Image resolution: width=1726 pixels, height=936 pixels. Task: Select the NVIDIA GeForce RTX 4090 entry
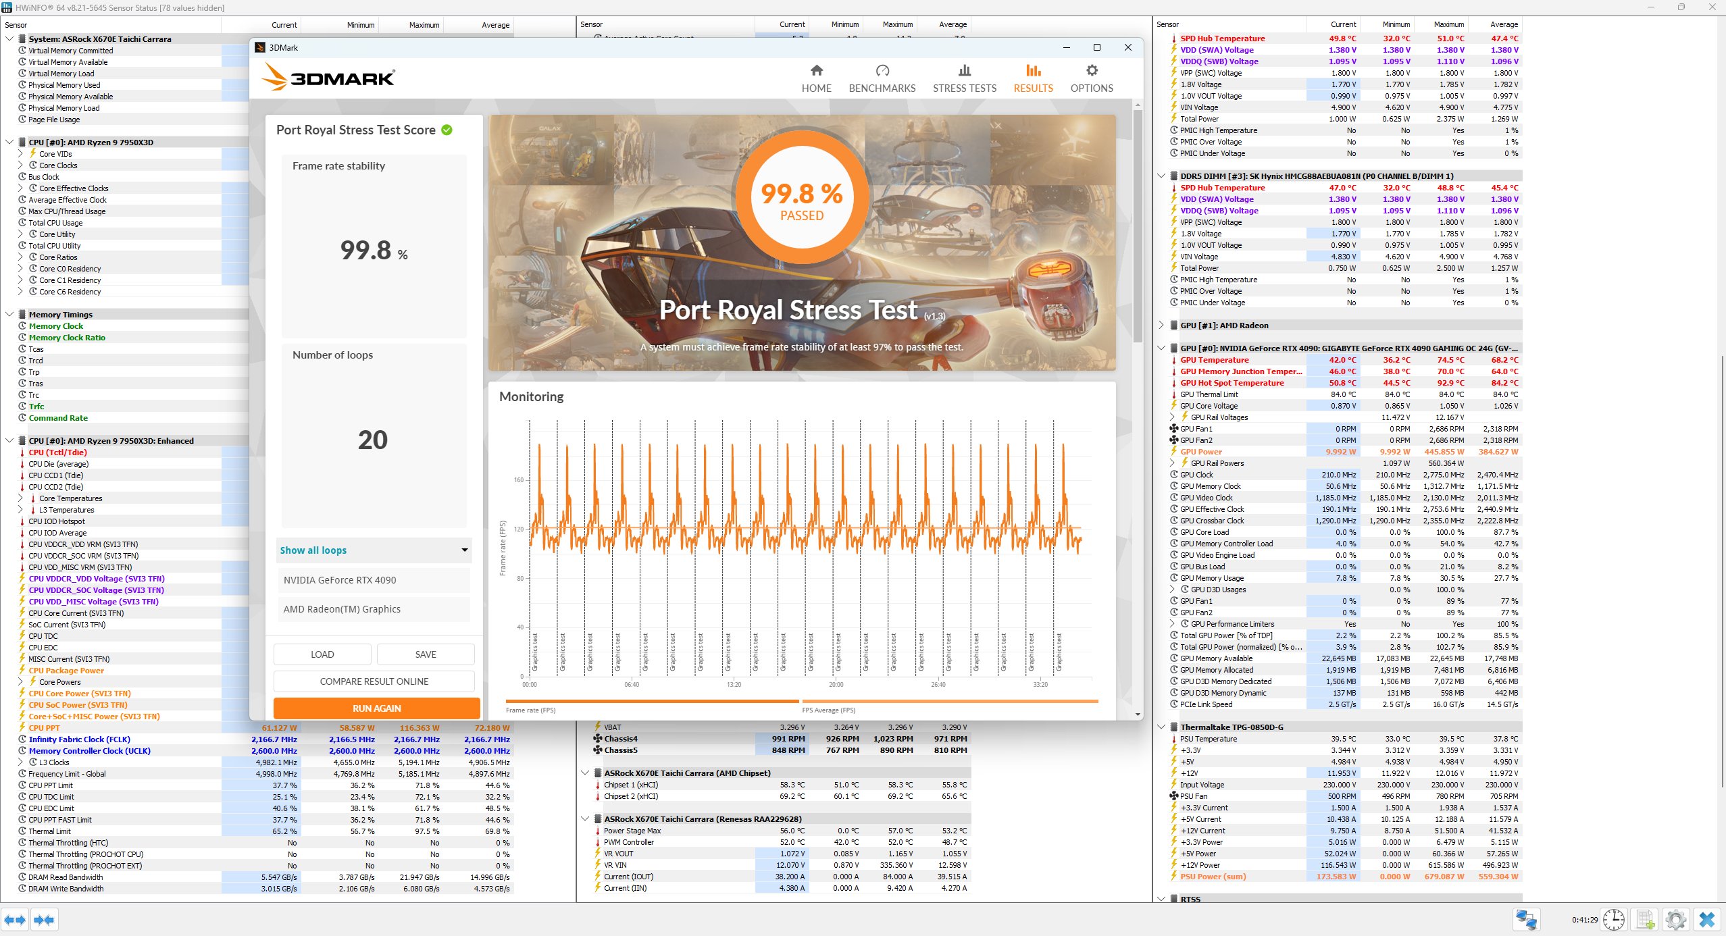click(374, 580)
